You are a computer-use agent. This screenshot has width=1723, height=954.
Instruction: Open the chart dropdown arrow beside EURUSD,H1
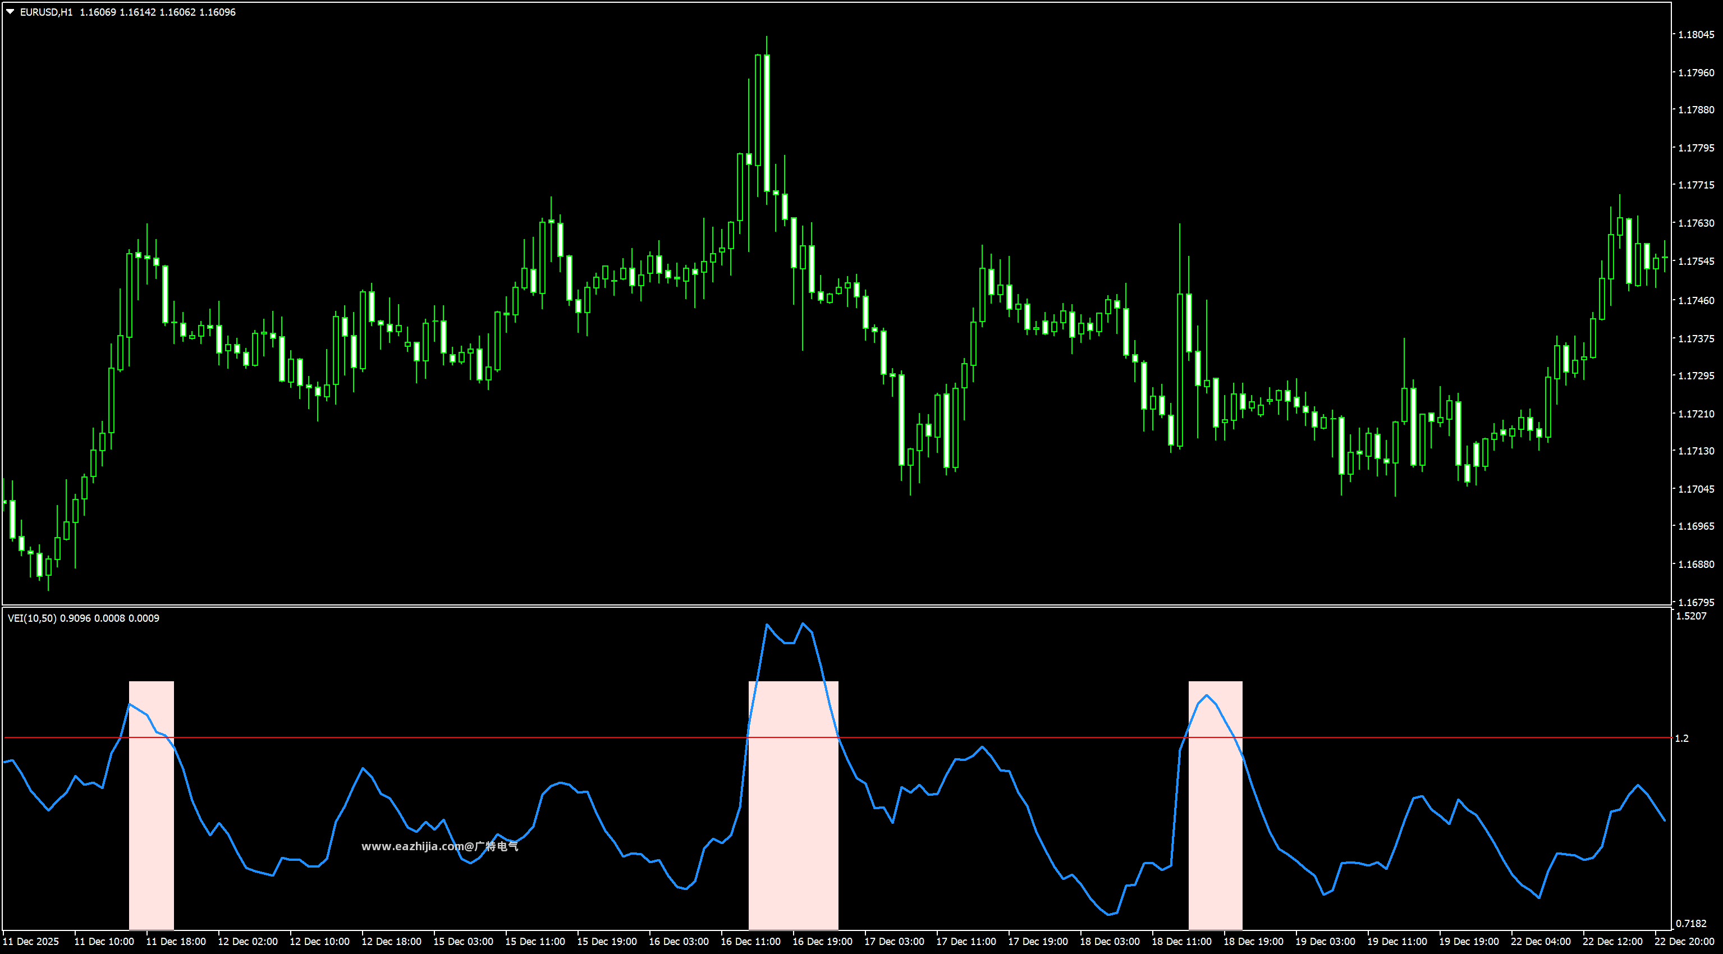coord(10,11)
